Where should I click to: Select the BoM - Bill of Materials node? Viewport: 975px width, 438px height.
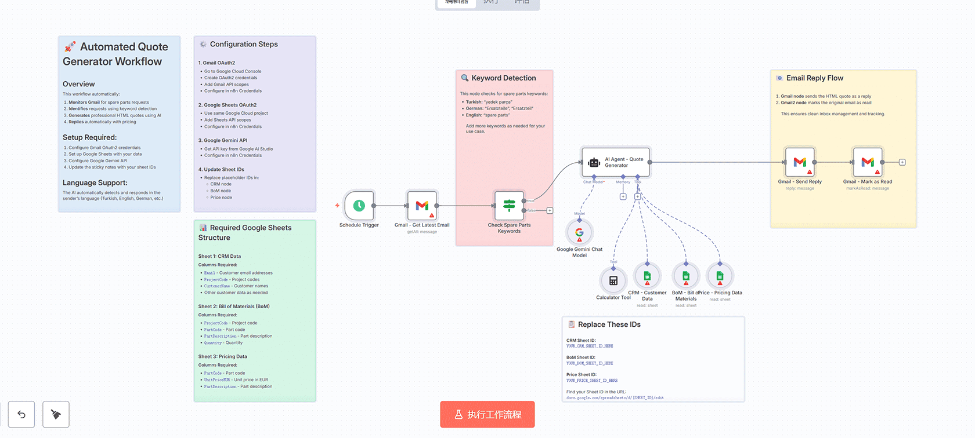[686, 276]
